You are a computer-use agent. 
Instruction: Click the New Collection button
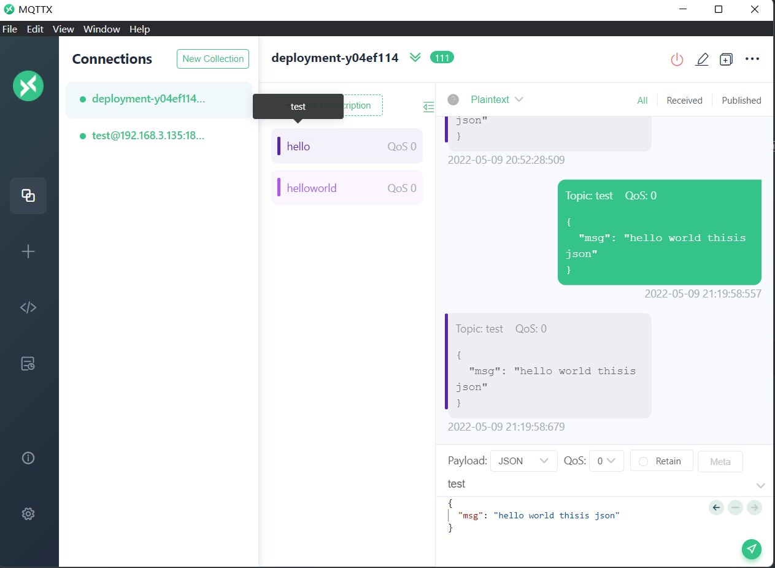(213, 59)
